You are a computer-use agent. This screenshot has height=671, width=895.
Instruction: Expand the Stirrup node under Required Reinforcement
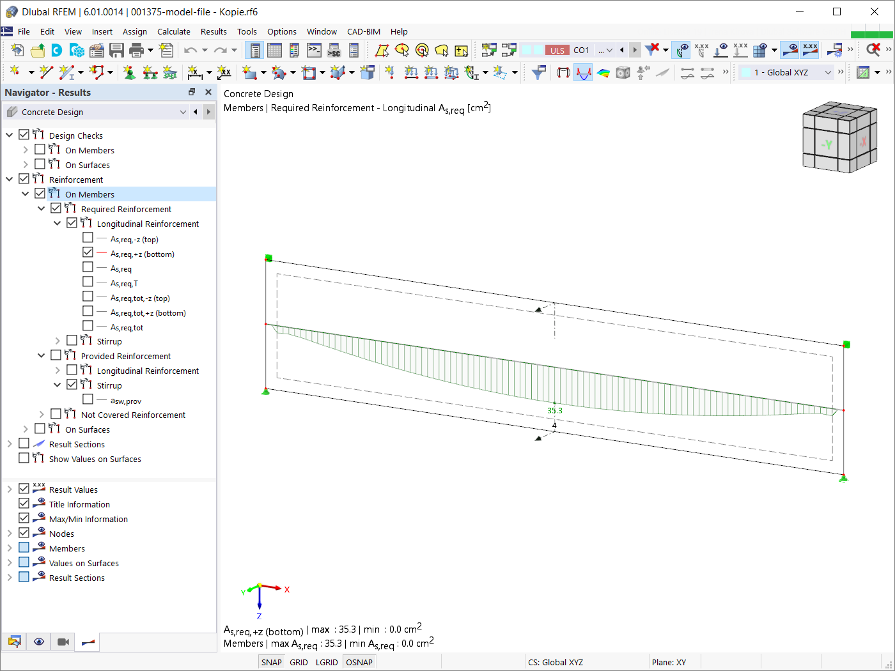pos(57,341)
